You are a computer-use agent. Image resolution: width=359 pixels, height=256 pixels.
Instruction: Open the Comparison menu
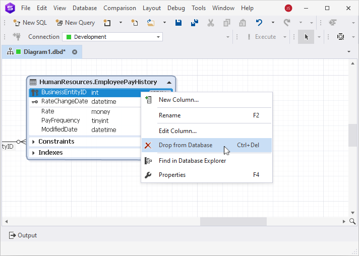pyautogui.click(x=119, y=8)
